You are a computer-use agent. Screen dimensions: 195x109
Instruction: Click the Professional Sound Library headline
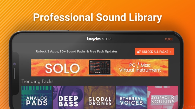pos(97,17)
